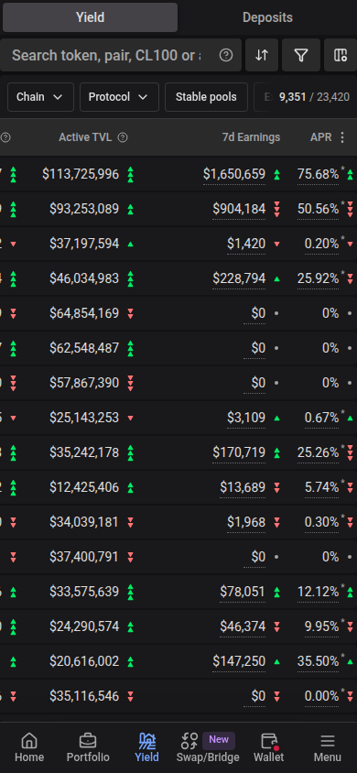The width and height of the screenshot is (357, 773).
Task: Click green arrow beside $147,250 earnings
Action: 276,661
